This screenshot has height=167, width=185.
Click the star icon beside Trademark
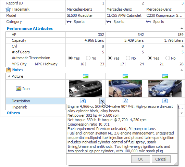(x=8, y=9)
